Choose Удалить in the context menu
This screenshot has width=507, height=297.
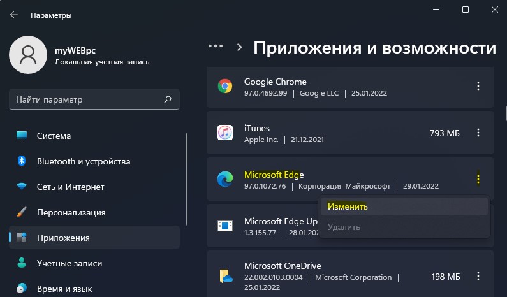pyautogui.click(x=404, y=227)
